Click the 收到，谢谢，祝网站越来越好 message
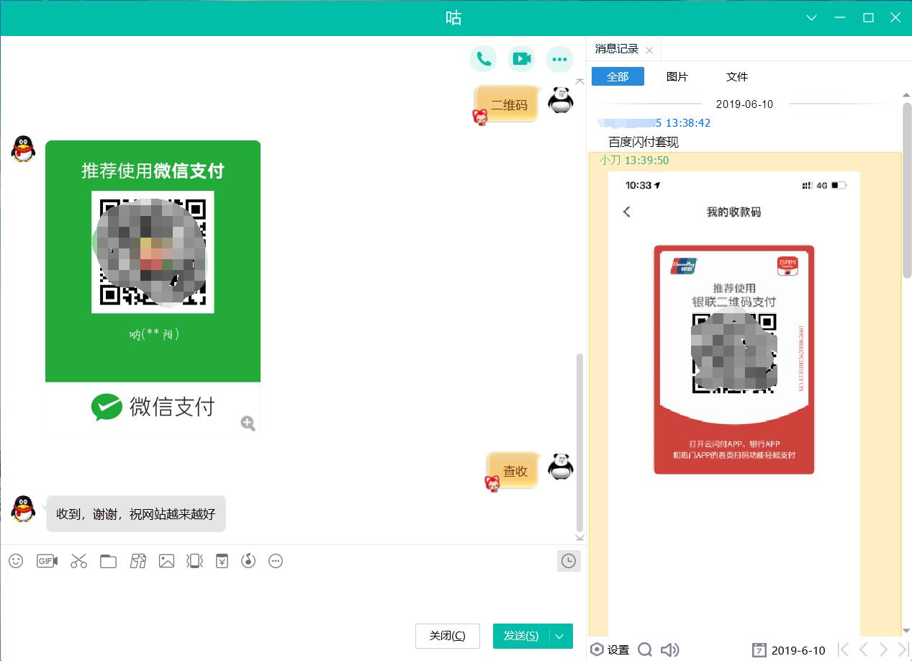Viewport: 912px width, 661px height. 136,514
